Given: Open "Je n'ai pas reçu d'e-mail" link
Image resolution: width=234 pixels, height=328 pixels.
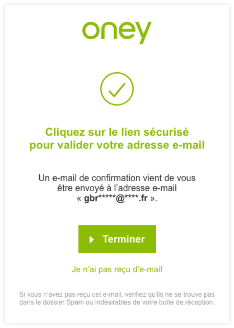Looking at the screenshot, I should point(117,270).
